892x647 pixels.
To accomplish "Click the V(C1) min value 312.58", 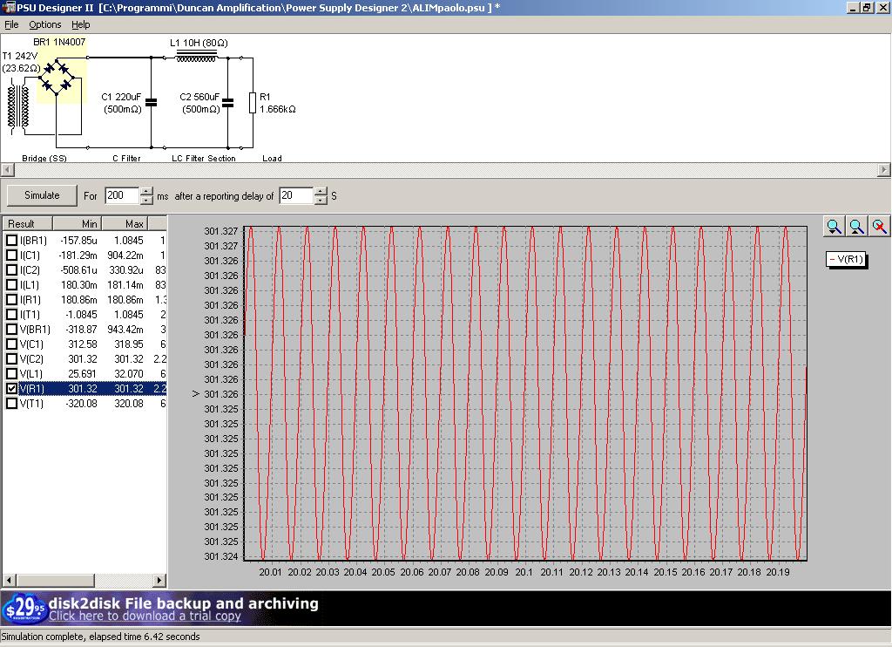I will (x=83, y=344).
